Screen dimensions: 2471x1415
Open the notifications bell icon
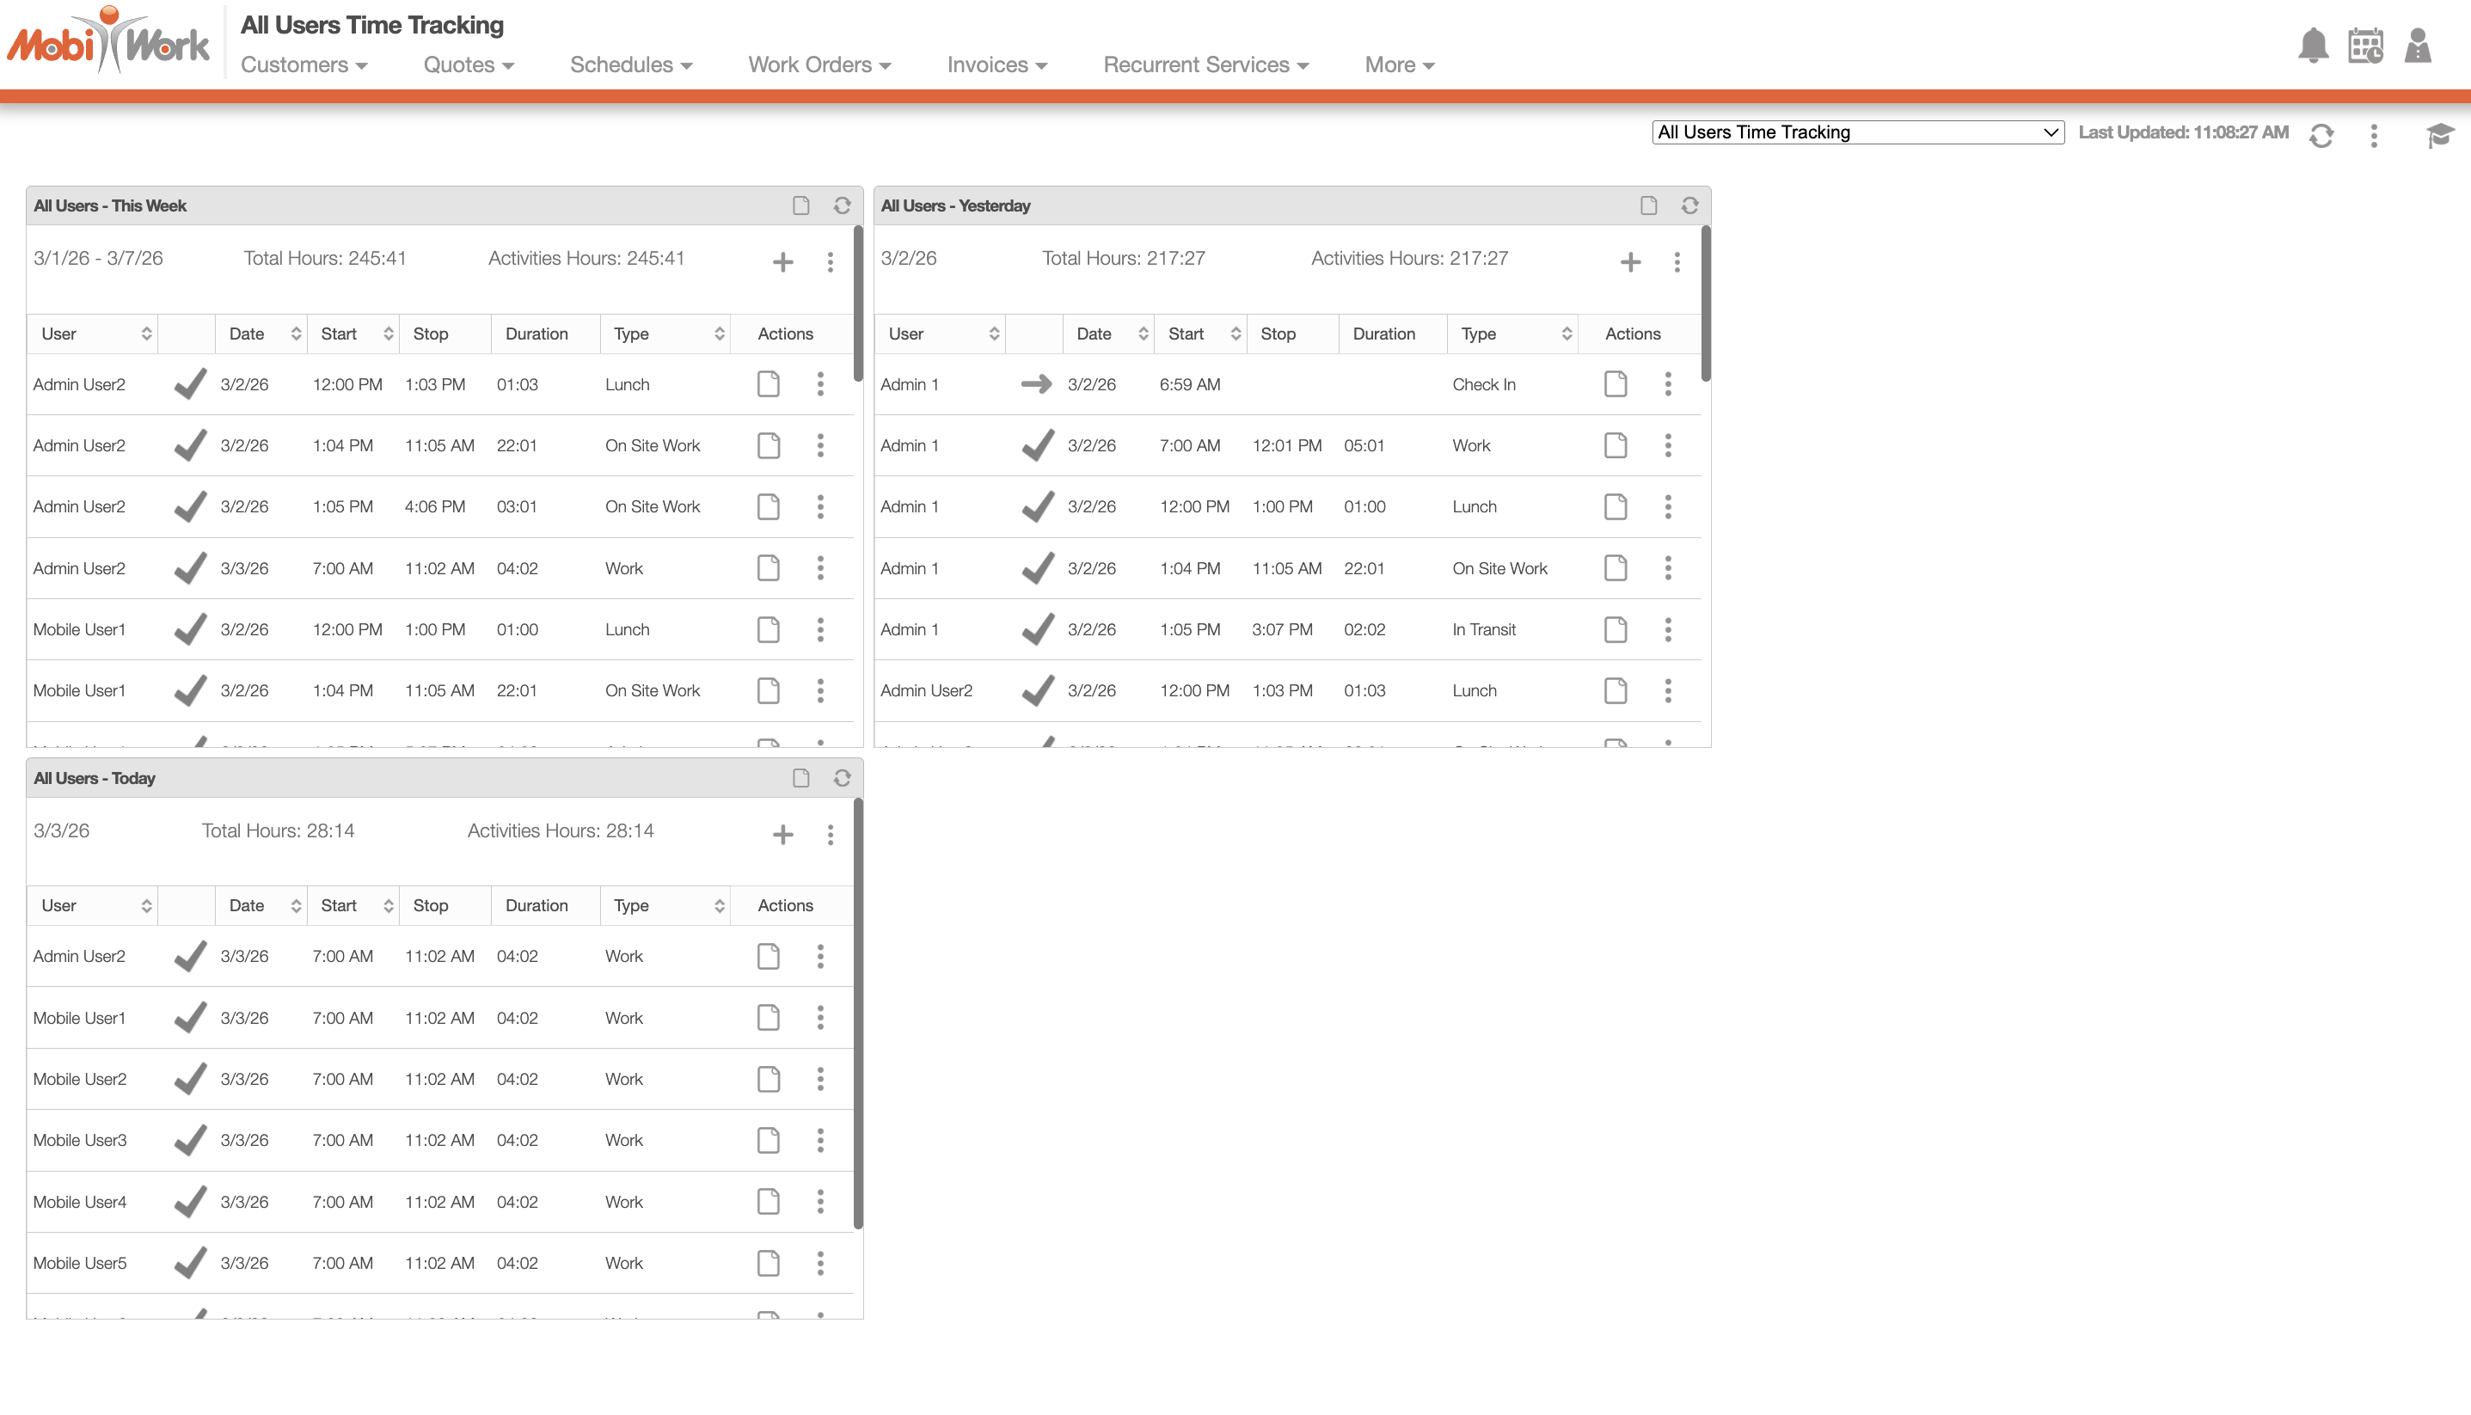(2313, 46)
